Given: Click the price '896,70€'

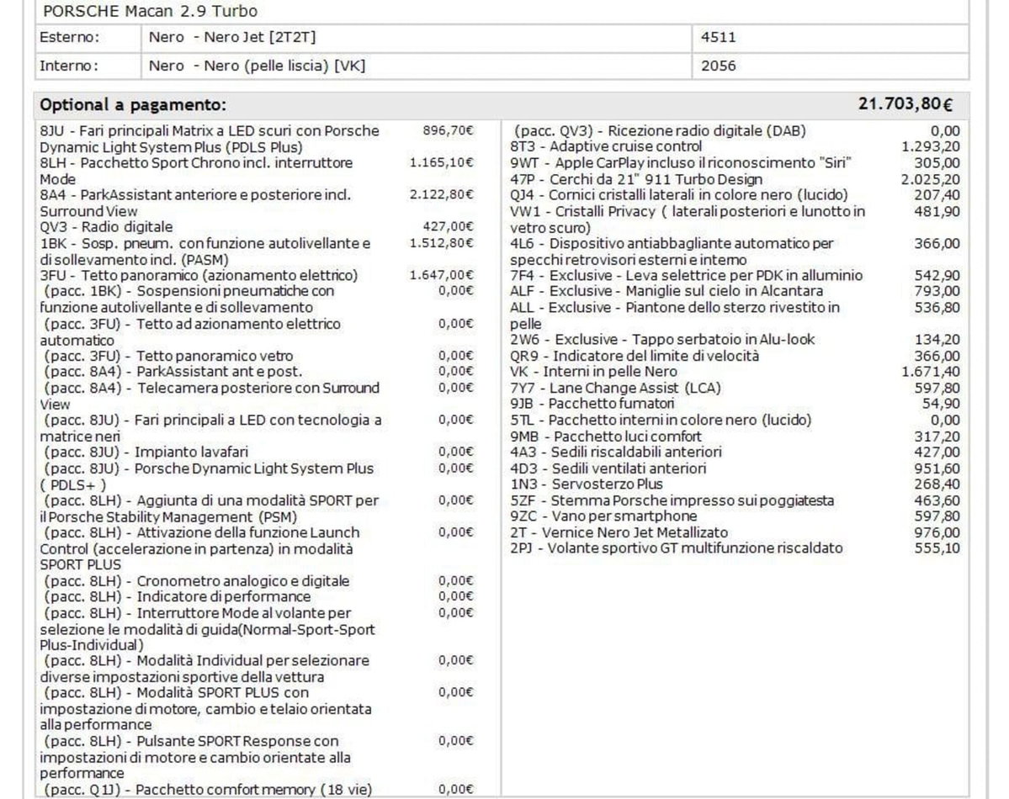Looking at the screenshot, I should (448, 130).
